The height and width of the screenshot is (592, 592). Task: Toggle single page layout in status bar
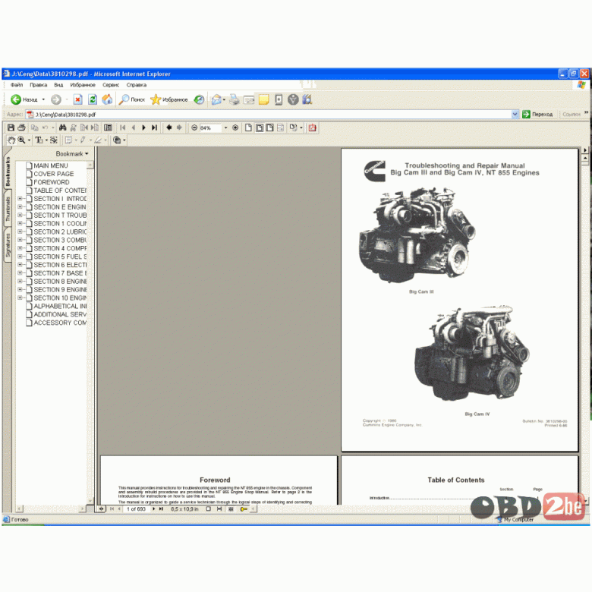click(x=209, y=509)
